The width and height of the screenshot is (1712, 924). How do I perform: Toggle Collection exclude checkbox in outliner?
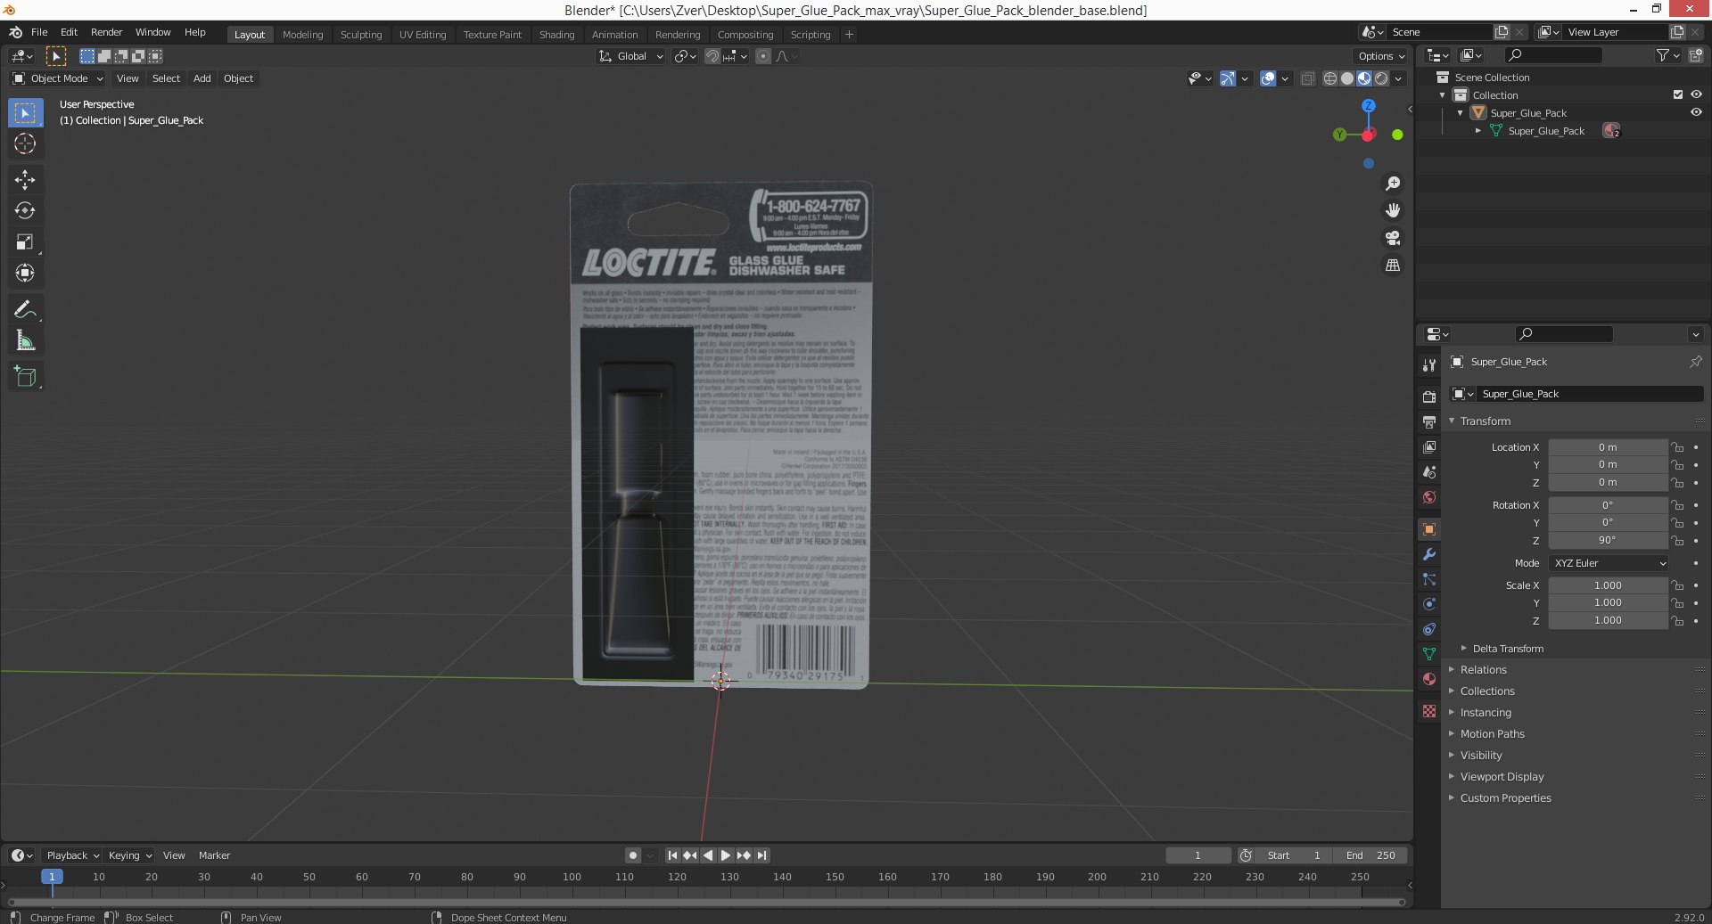click(x=1678, y=95)
